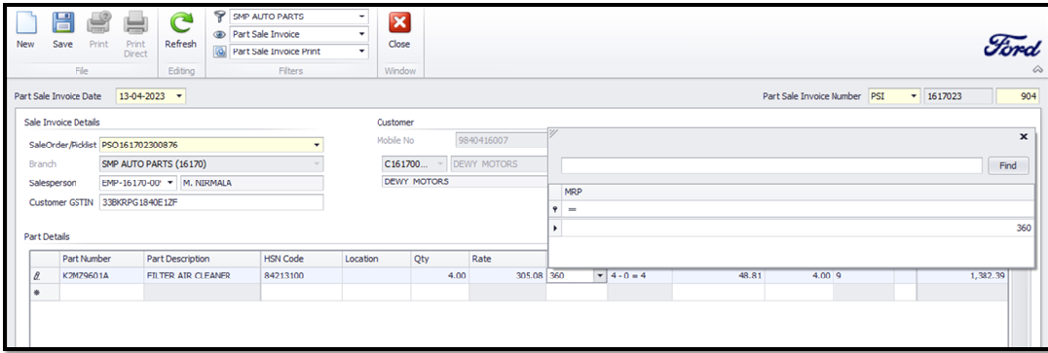Click the edit pencil row indicator
The height and width of the screenshot is (353, 1048).
click(36, 275)
